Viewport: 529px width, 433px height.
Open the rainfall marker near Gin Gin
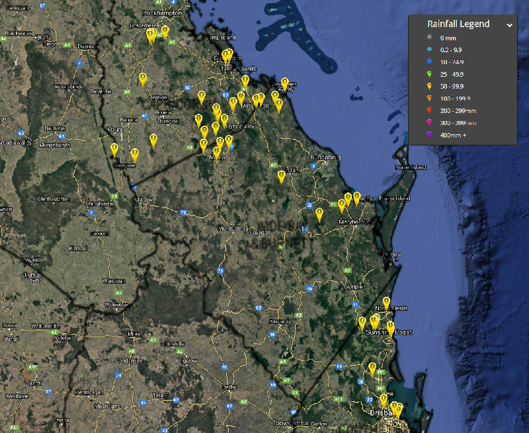pos(281,176)
